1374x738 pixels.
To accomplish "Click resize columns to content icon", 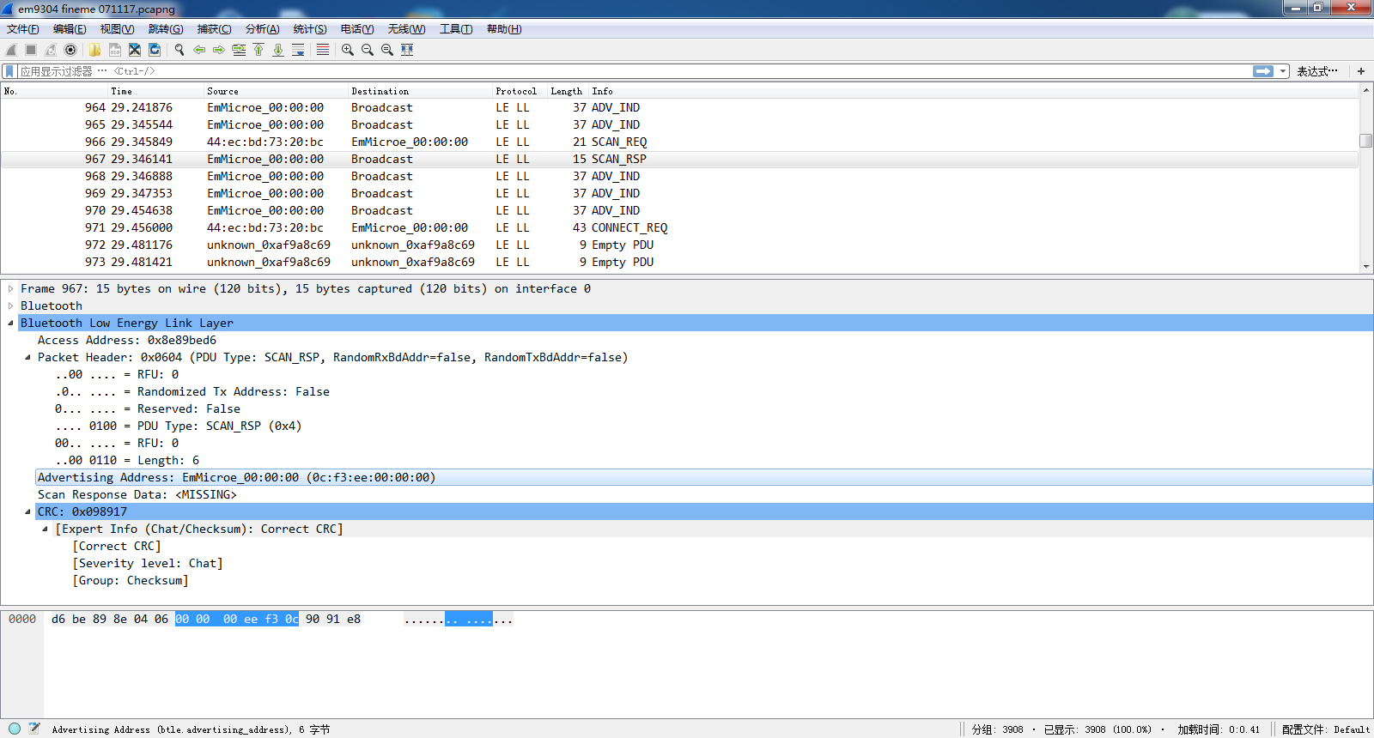I will (x=407, y=50).
